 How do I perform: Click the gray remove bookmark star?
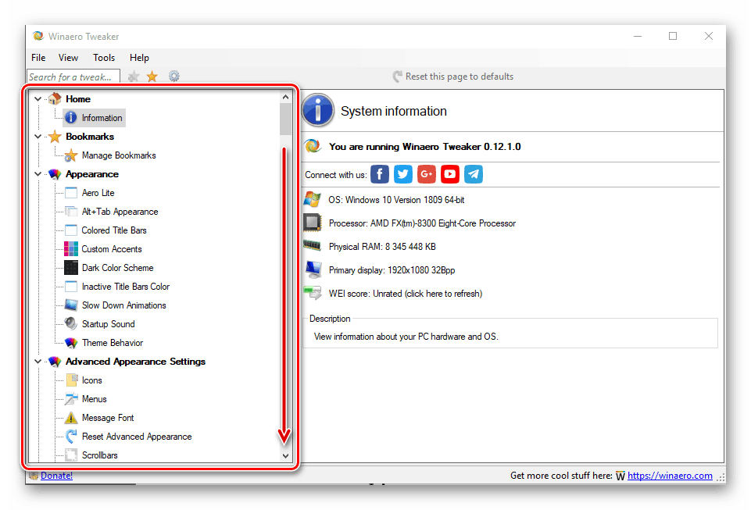tap(134, 77)
